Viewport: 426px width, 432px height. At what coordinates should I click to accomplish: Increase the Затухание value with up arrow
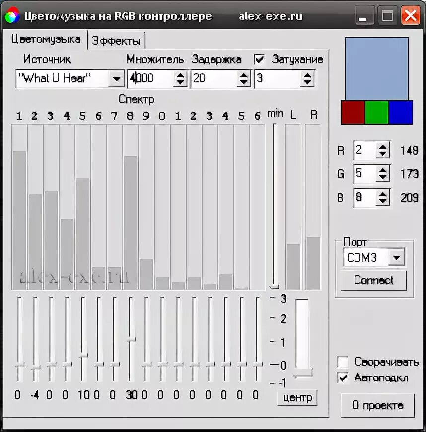[x=307, y=75]
